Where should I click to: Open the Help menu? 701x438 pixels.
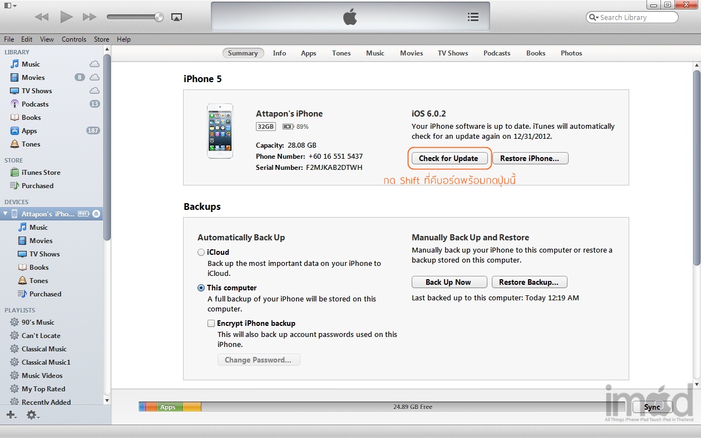[124, 39]
